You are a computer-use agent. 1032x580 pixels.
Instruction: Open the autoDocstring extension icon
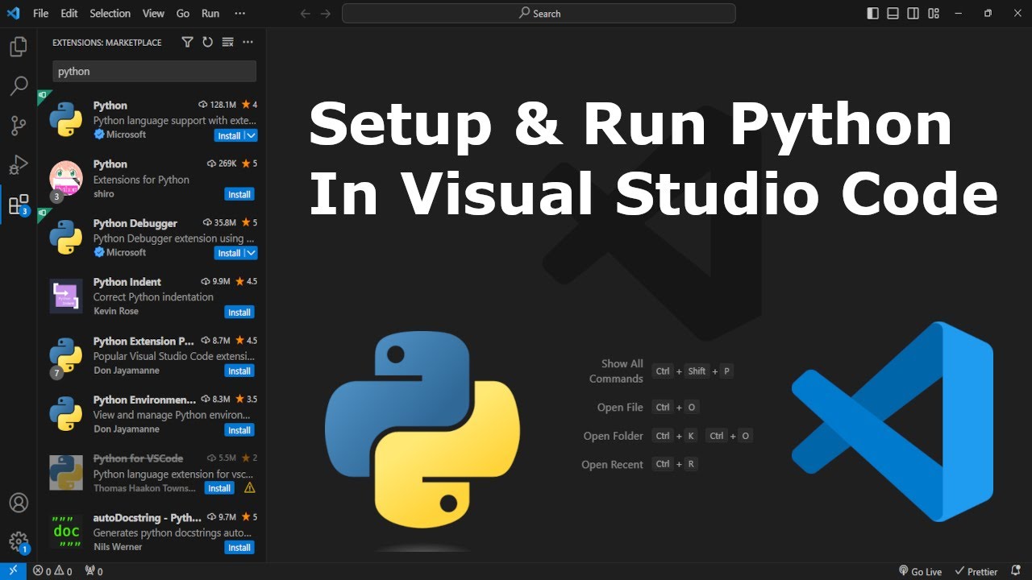click(x=65, y=532)
